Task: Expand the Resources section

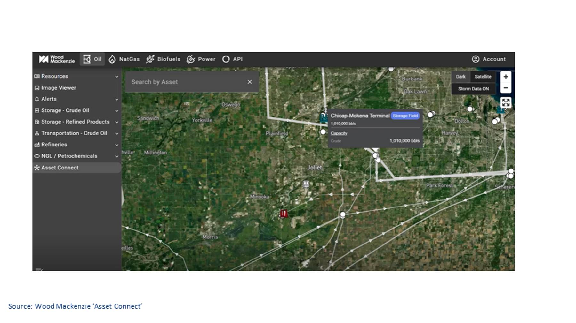Action: [x=77, y=76]
